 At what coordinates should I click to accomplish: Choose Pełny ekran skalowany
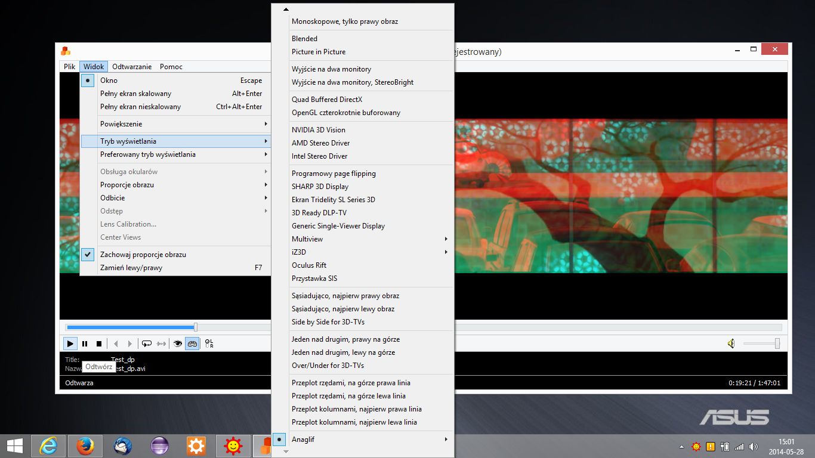[175, 94]
